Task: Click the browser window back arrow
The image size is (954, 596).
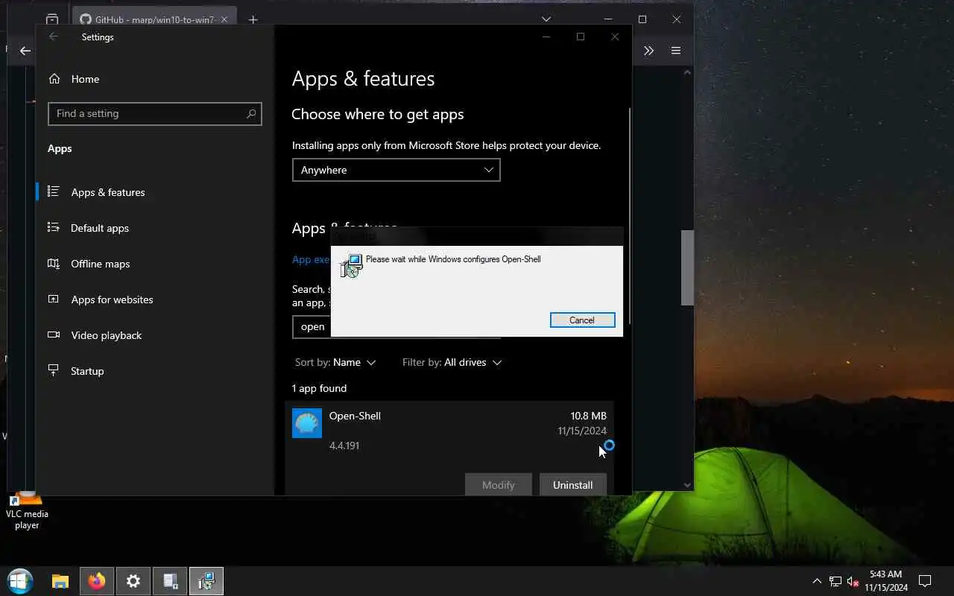Action: [x=25, y=51]
